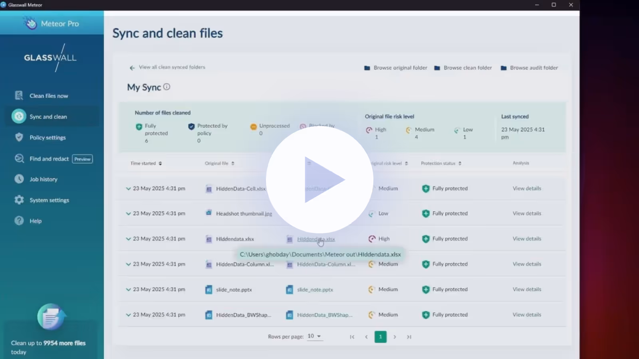The image size is (639, 359).
Task: Expand the slide_note.pptx row chevron
Action: 128,290
